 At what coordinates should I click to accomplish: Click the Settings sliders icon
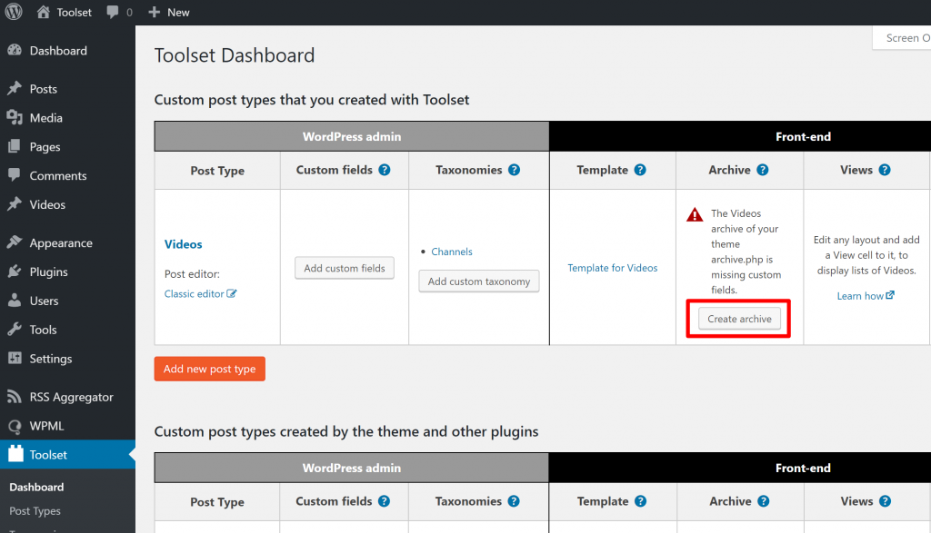[15, 358]
